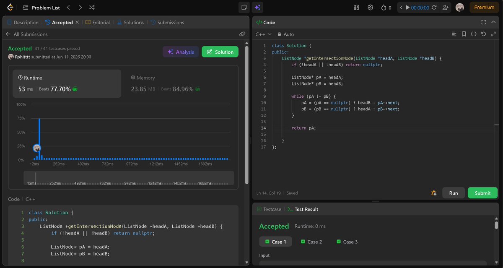Select Case 3

point(347,242)
